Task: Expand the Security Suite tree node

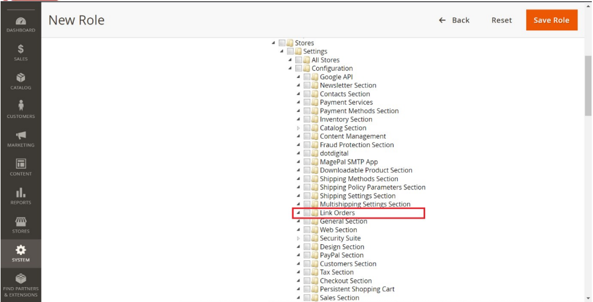Action: pos(298,238)
